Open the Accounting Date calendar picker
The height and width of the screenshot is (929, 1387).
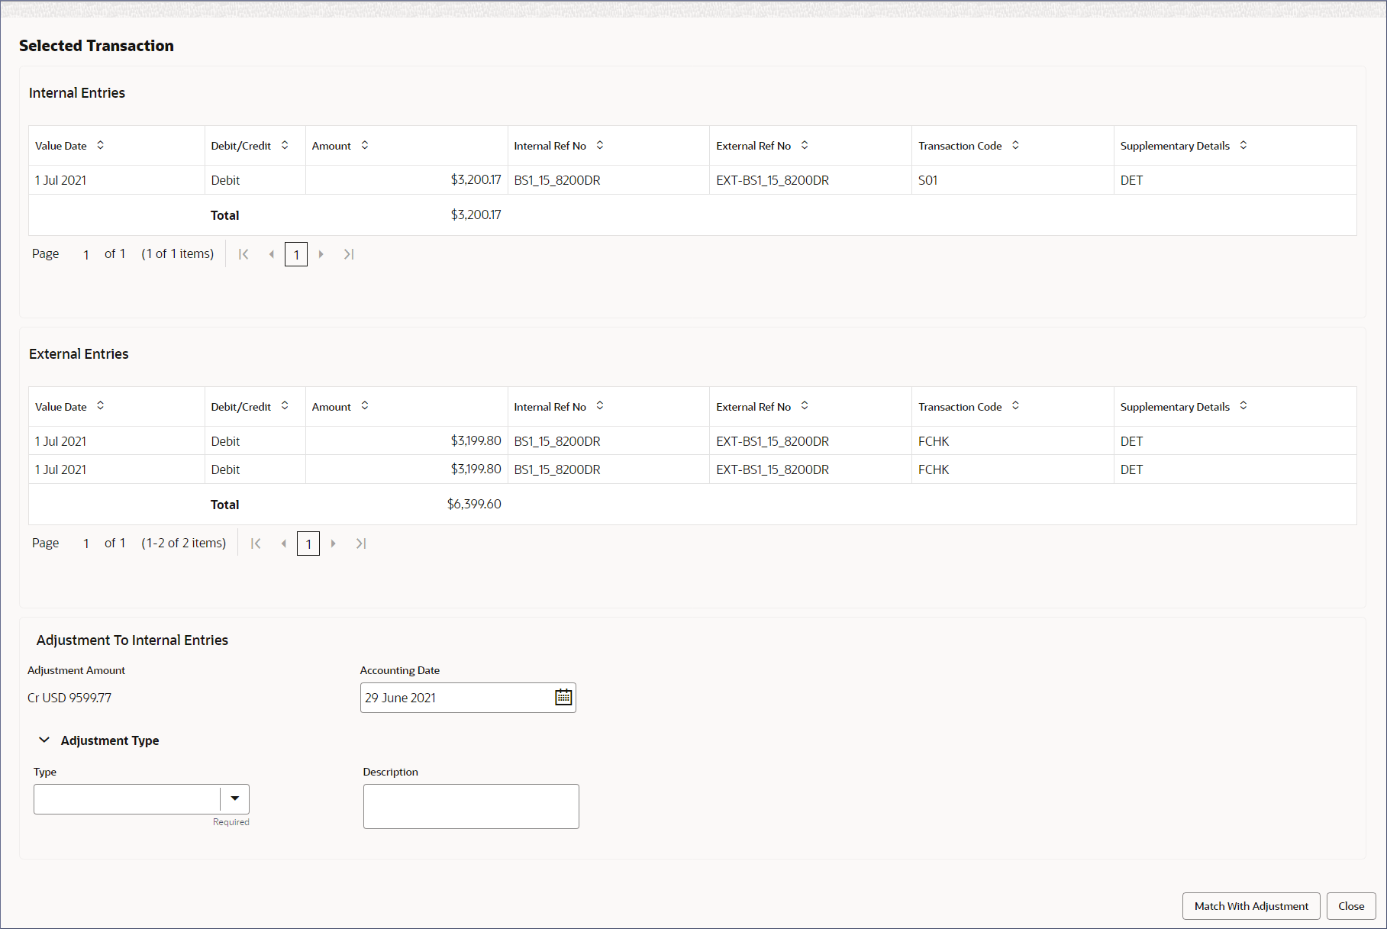(563, 697)
